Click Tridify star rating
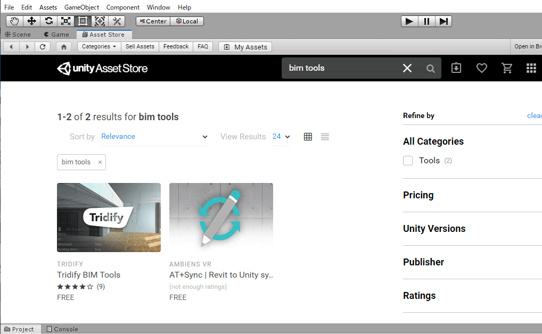This screenshot has height=334, width=542. pyautogui.click(x=75, y=287)
